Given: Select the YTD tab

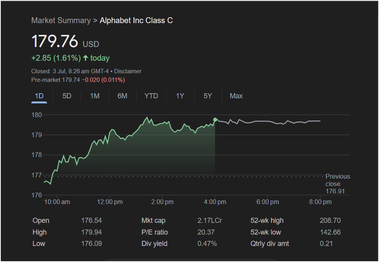Looking at the screenshot, I should (151, 96).
